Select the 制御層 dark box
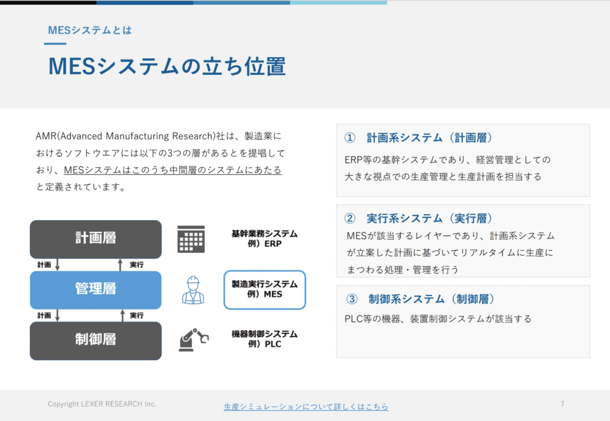This screenshot has height=421, width=610. tap(96, 341)
